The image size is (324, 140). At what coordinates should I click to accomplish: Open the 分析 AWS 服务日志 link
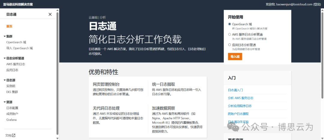tap(241, 98)
